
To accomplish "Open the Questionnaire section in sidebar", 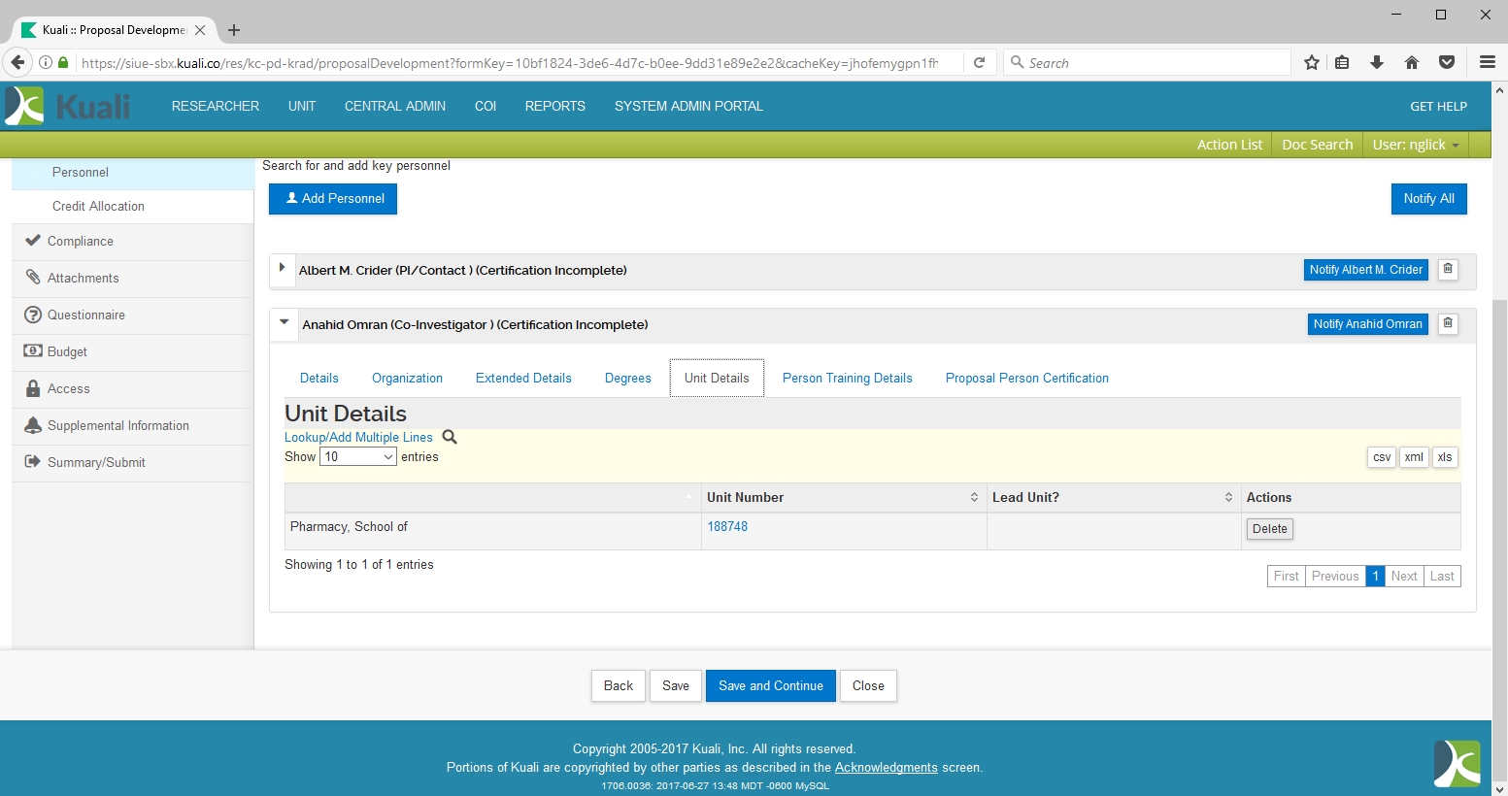I will click(x=86, y=315).
